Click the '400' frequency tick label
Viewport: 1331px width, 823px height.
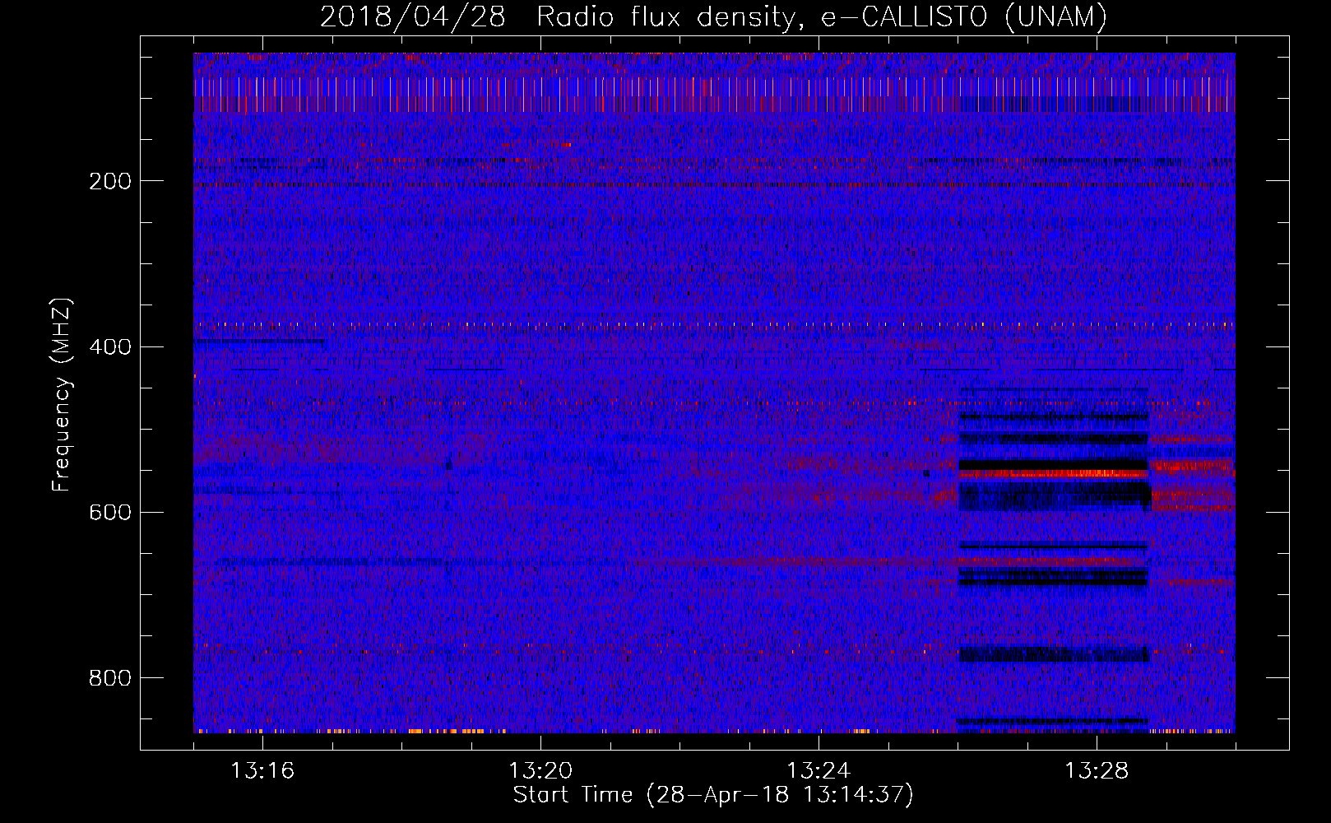point(110,346)
